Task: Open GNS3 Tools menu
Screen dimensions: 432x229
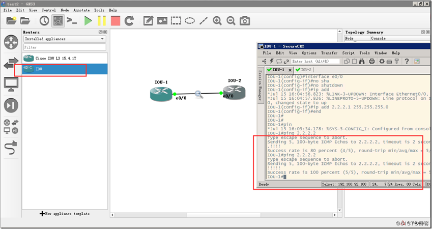Action: 99,10
